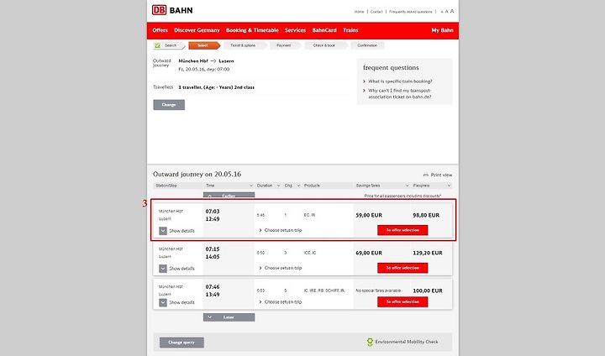The image size is (605, 356).
Task: Expand details for the 07:15 connection
Action: pos(163,269)
